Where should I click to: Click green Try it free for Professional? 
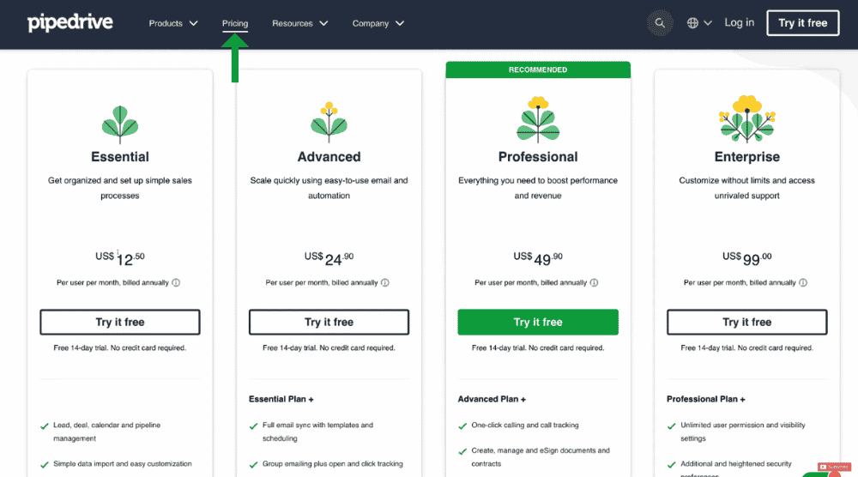coord(538,323)
